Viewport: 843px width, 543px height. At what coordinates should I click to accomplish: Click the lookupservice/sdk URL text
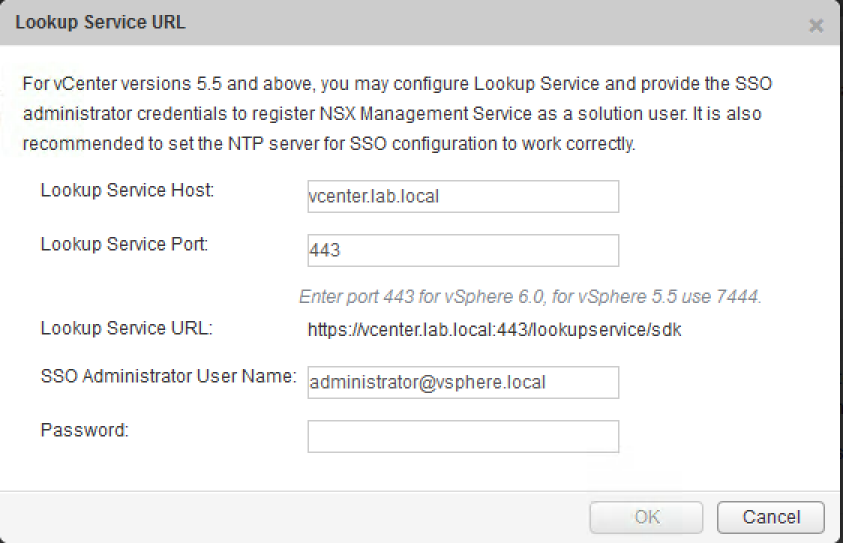[494, 329]
